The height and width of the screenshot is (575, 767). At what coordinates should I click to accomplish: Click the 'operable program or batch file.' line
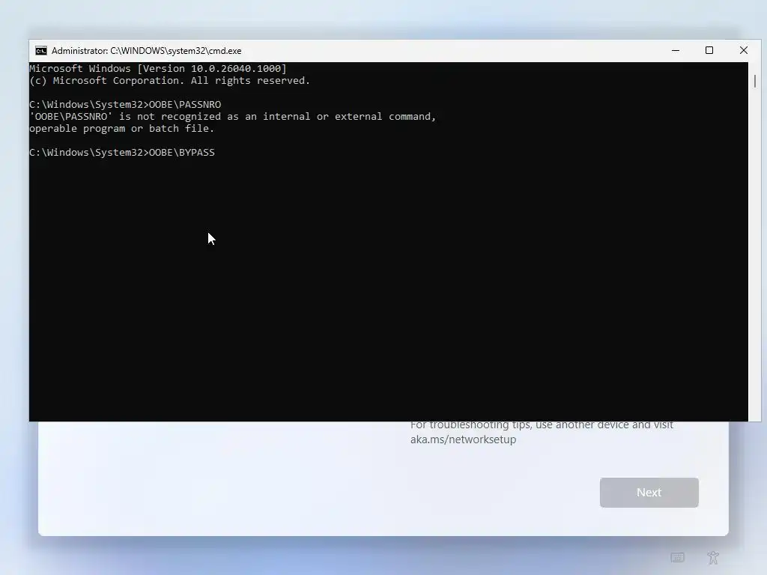click(122, 129)
